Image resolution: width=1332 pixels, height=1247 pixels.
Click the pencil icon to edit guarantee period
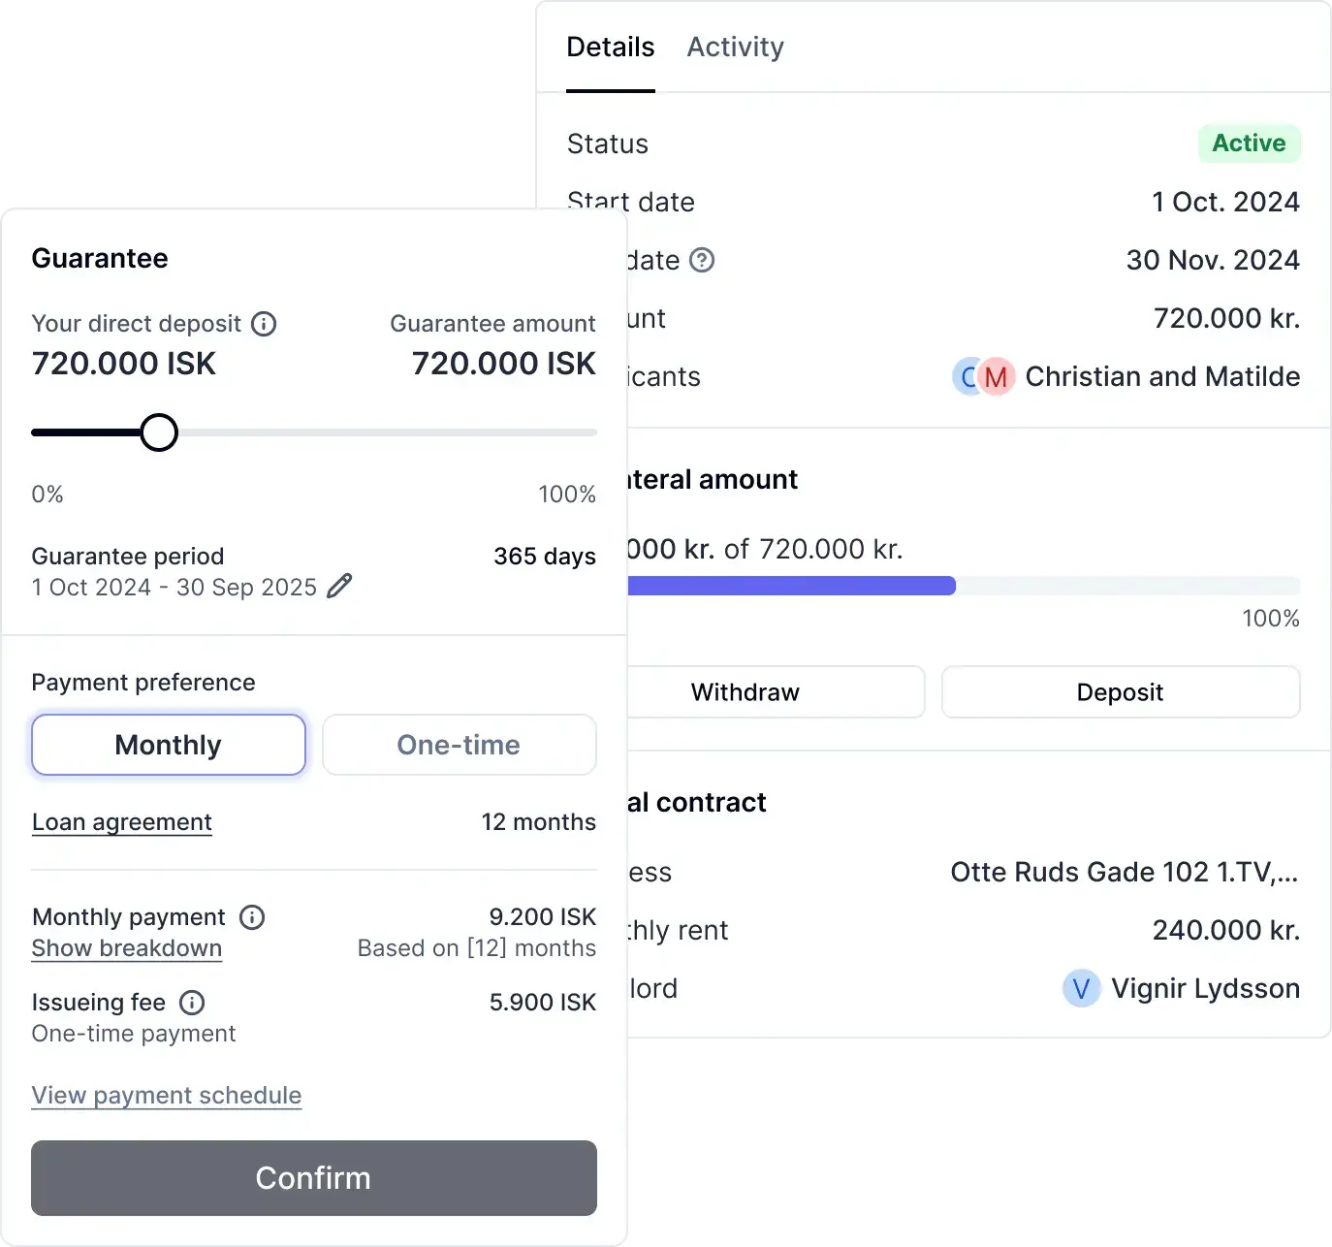point(339,587)
